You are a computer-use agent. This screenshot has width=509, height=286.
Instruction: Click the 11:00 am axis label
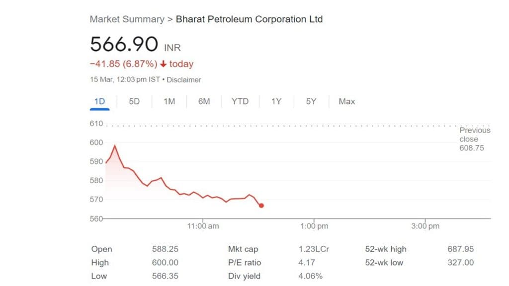(x=203, y=226)
